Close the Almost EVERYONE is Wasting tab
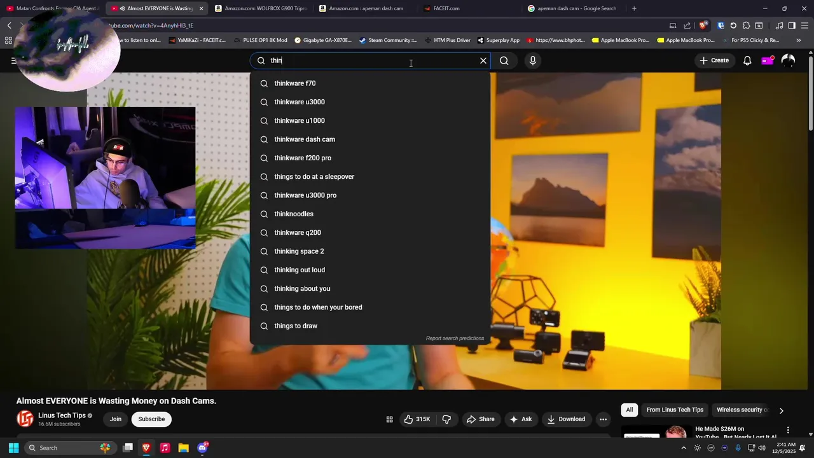Image resolution: width=814 pixels, height=458 pixels. tap(202, 8)
